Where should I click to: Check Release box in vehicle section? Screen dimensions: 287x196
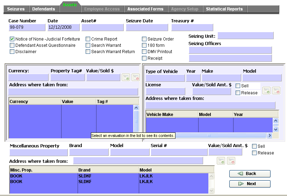point(238,93)
